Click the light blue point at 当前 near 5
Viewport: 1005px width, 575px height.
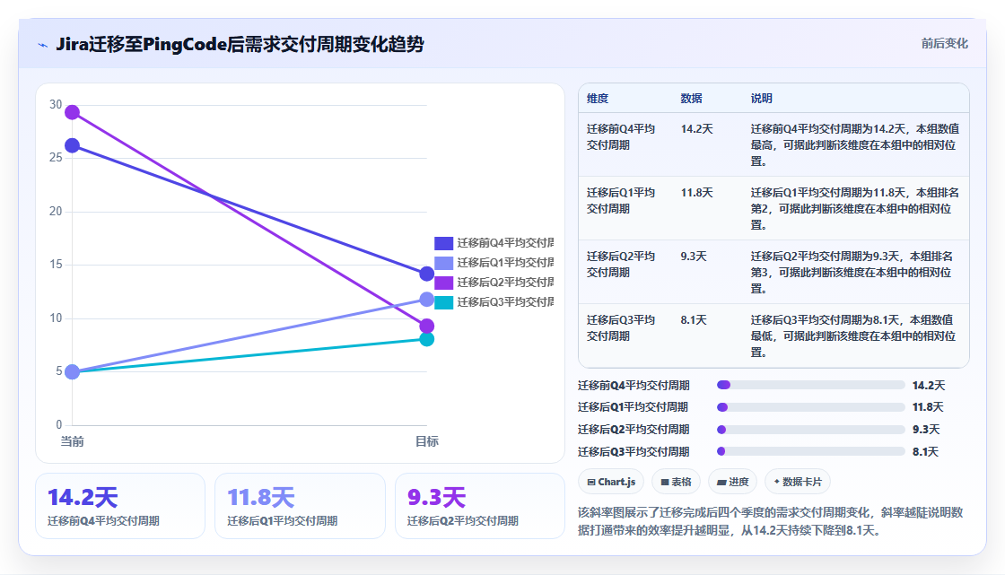(73, 372)
